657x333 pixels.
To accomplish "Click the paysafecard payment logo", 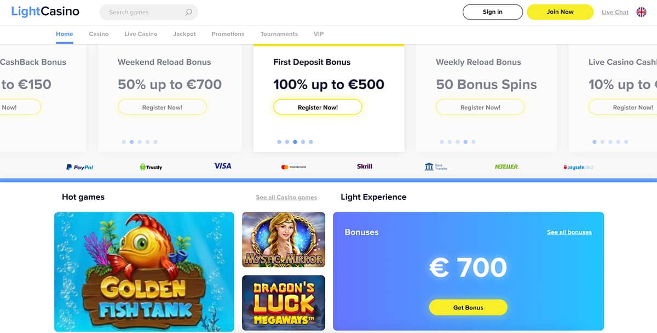I will [578, 167].
